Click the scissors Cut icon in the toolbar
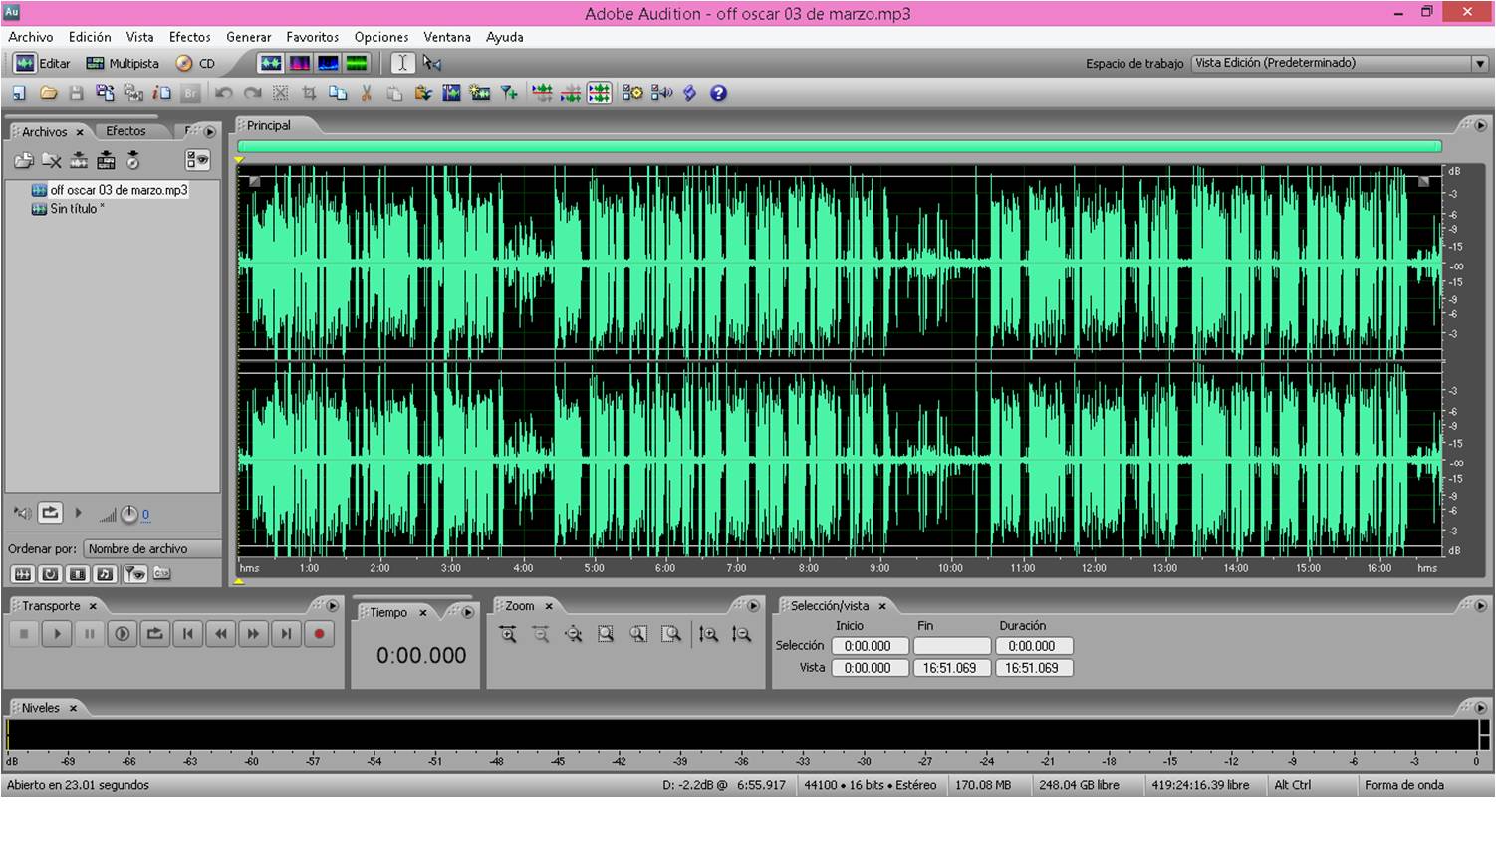The width and height of the screenshot is (1496, 851). tap(366, 93)
